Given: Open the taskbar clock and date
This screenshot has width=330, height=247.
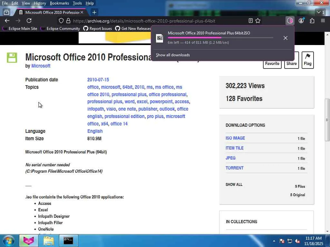Looking at the screenshot, I should point(314,241).
